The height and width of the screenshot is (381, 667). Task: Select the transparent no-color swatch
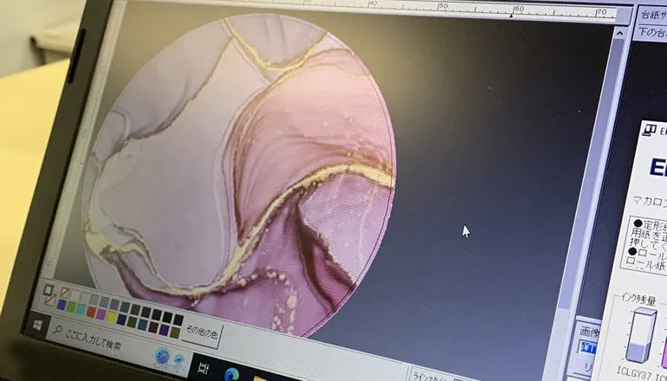66,294
